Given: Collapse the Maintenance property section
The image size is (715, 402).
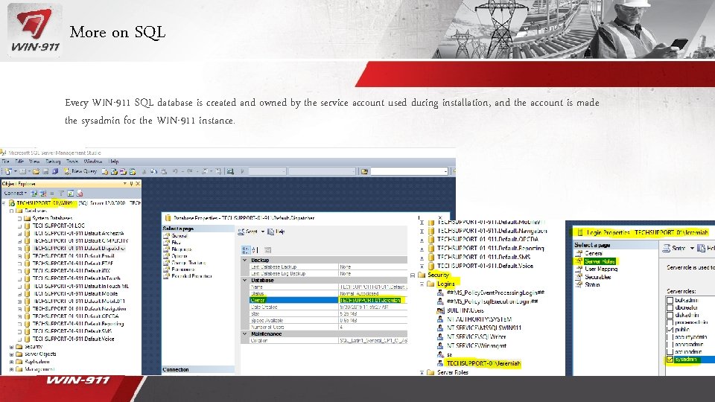Looking at the screenshot, I should (x=245, y=334).
